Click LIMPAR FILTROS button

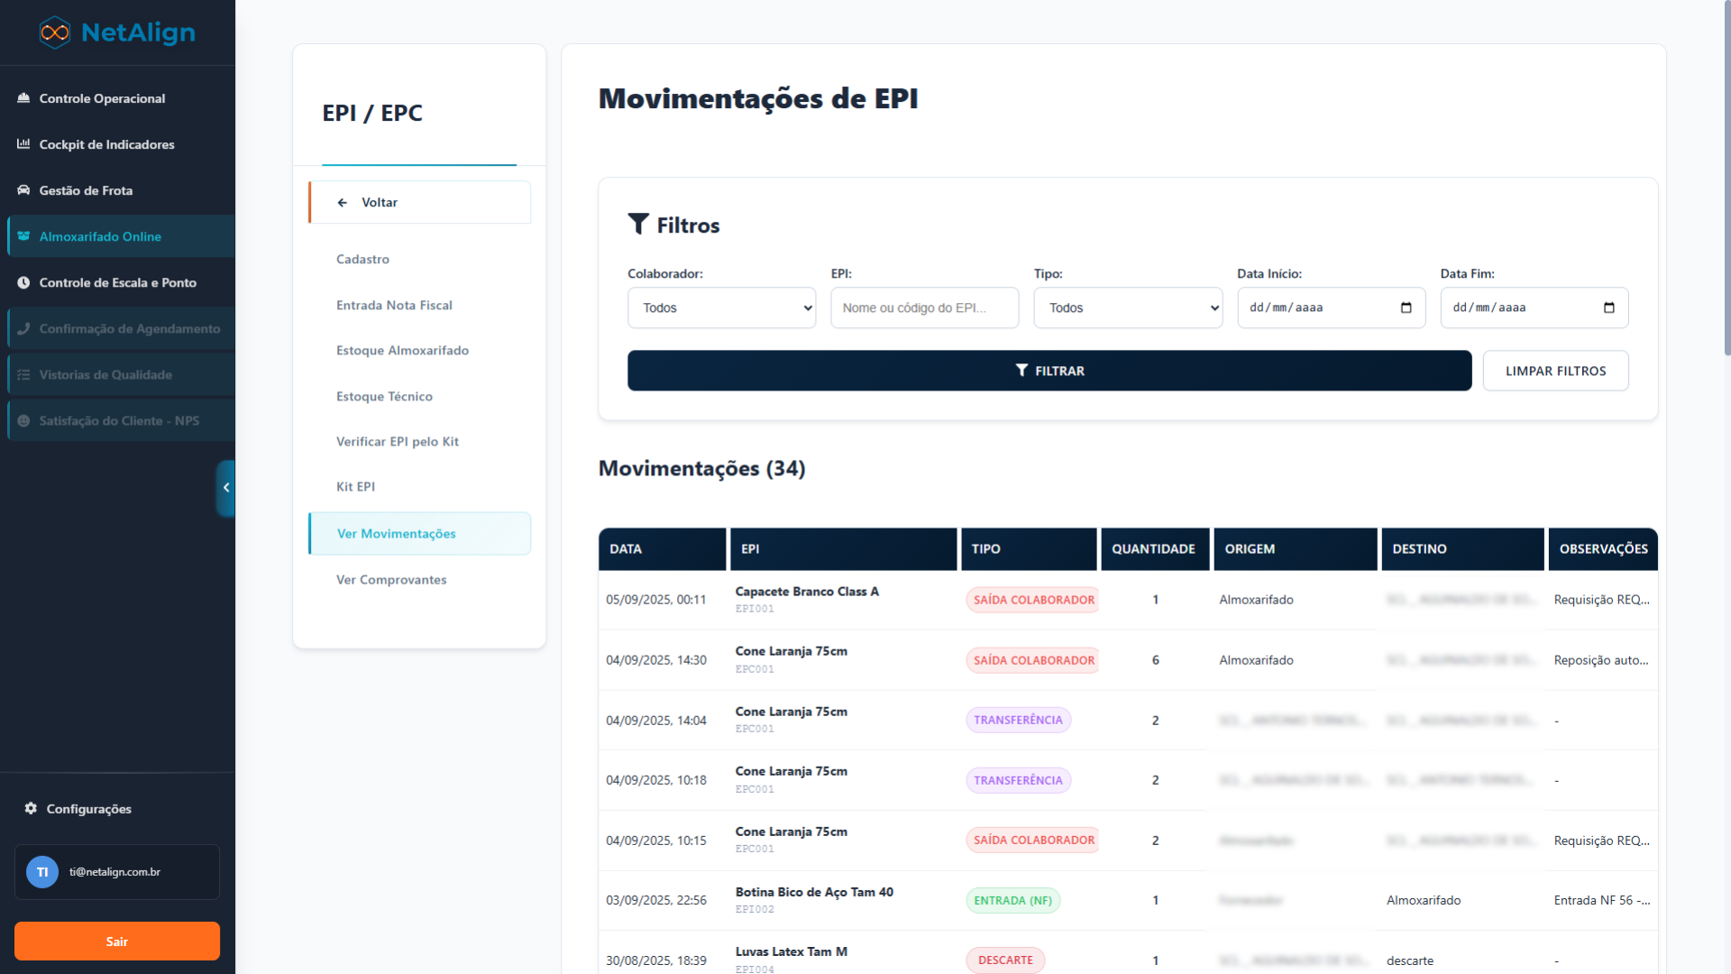click(1555, 371)
